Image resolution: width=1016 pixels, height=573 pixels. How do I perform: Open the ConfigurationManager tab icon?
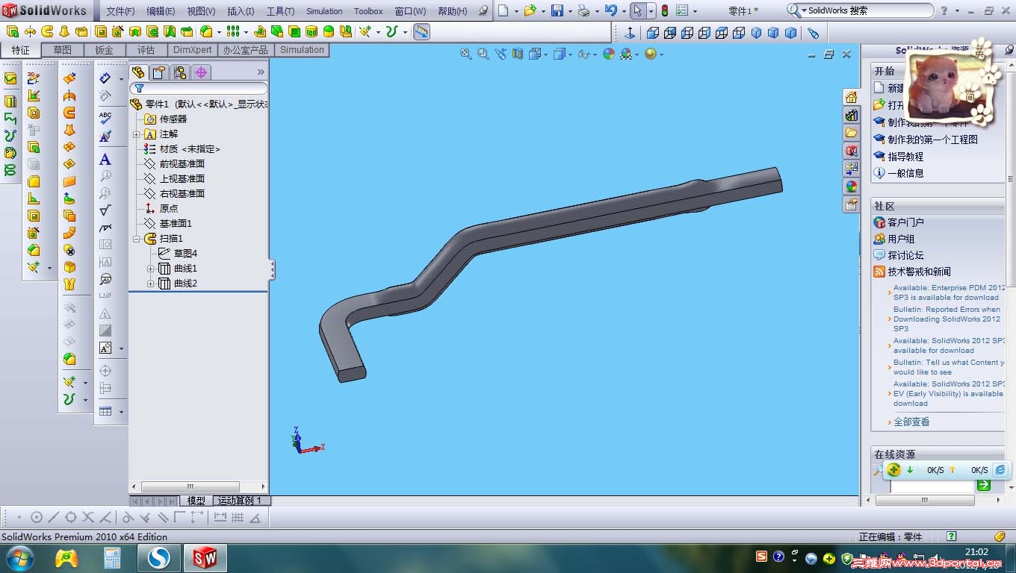(179, 72)
